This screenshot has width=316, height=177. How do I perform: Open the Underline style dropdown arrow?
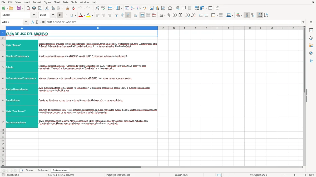coord(75,15)
